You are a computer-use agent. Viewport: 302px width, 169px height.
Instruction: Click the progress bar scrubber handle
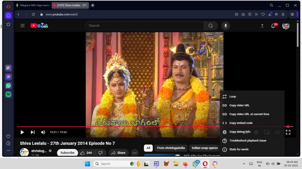(288, 127)
